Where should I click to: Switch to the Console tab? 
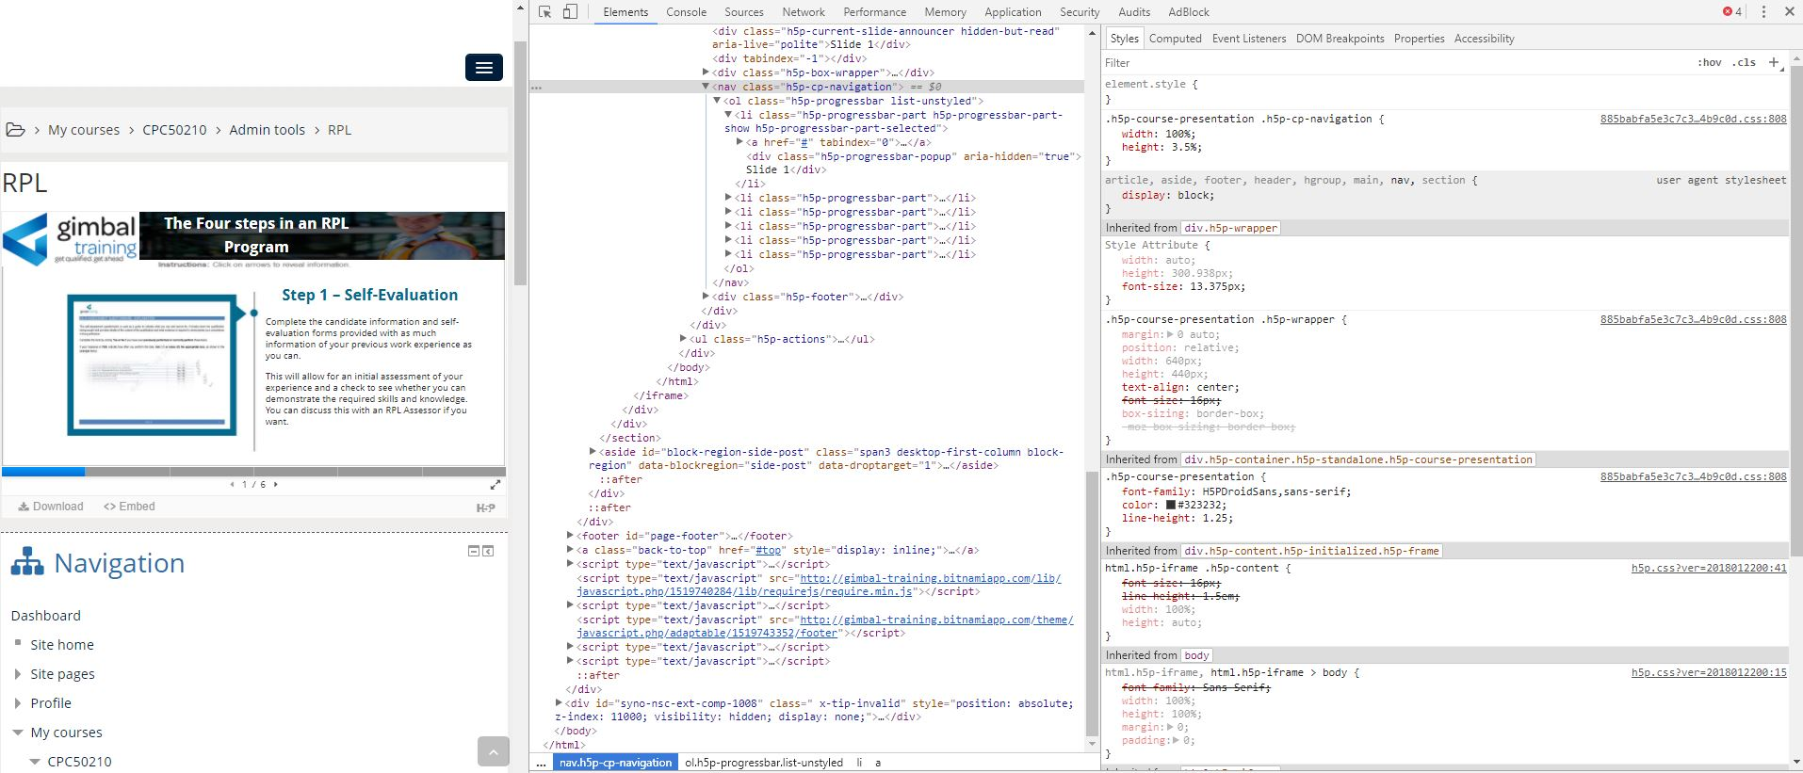click(686, 12)
